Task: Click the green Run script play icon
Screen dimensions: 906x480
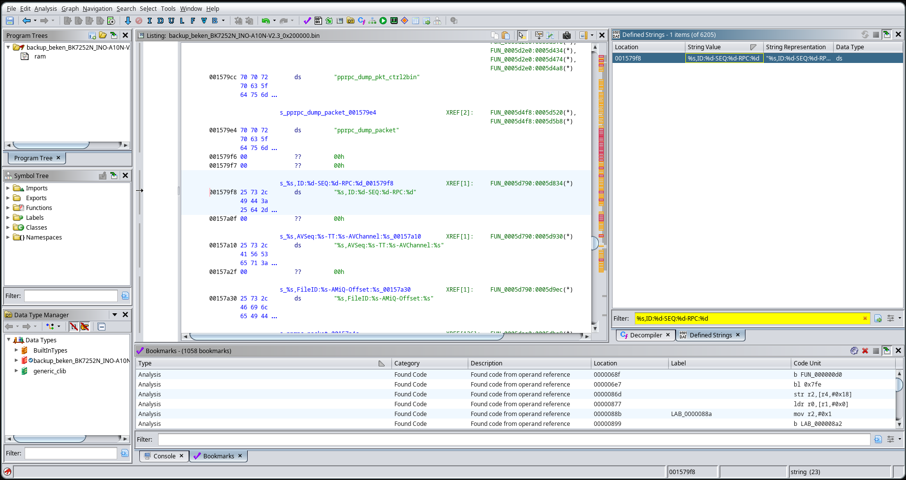Action: 383,21
